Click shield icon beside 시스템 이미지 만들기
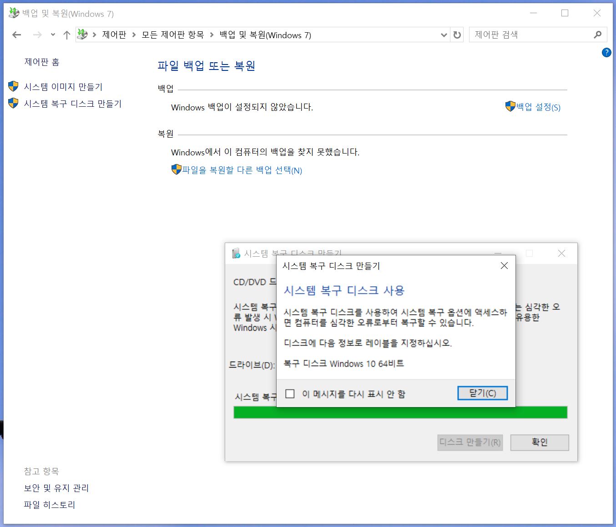 pos(14,86)
